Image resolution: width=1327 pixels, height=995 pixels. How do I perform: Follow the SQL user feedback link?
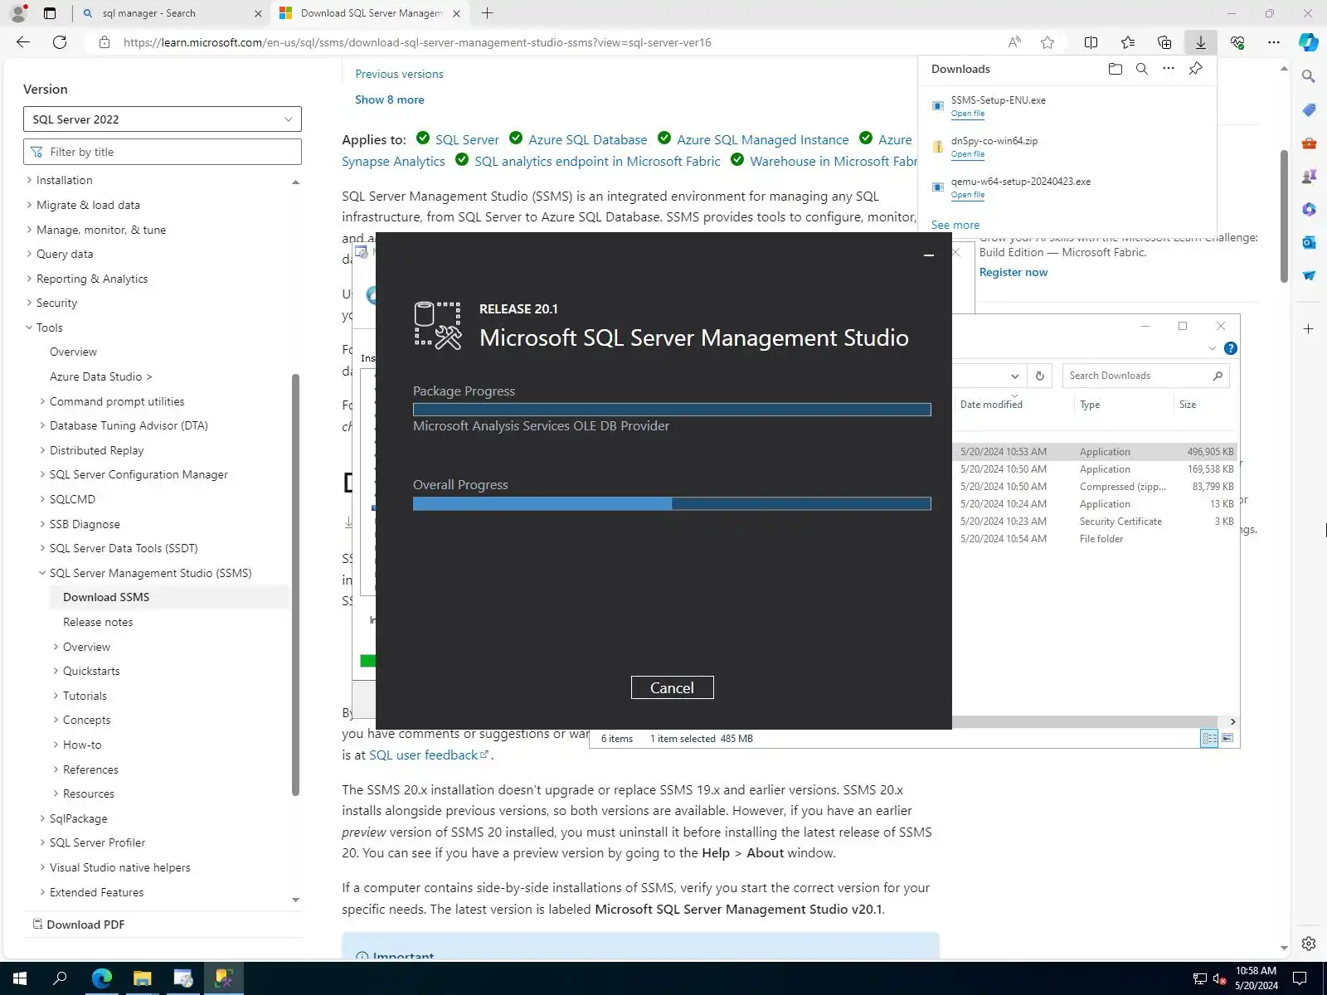[429, 755]
